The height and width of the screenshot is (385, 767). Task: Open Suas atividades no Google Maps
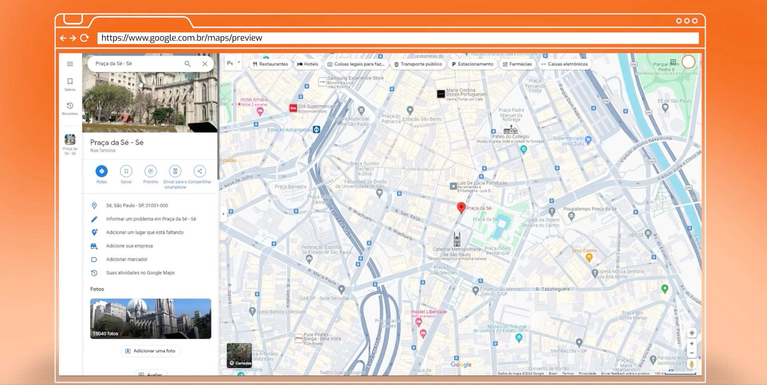click(x=140, y=273)
